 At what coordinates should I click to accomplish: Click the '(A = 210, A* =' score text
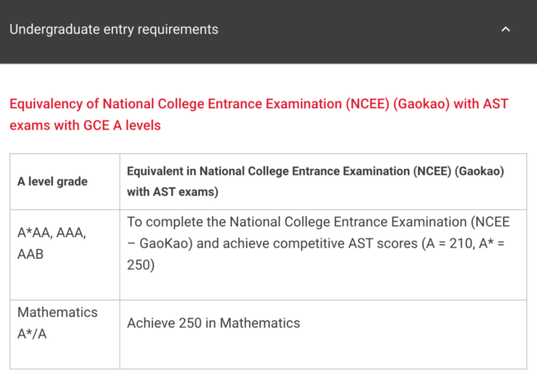463,244
